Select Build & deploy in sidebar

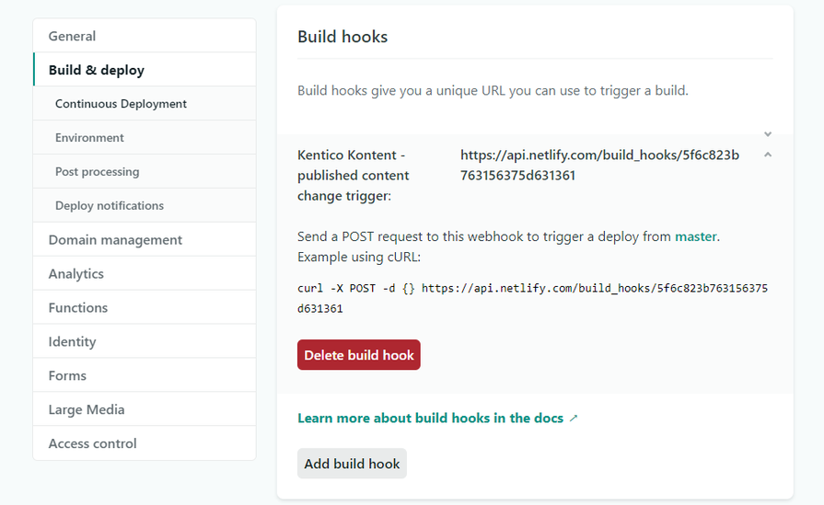point(96,71)
